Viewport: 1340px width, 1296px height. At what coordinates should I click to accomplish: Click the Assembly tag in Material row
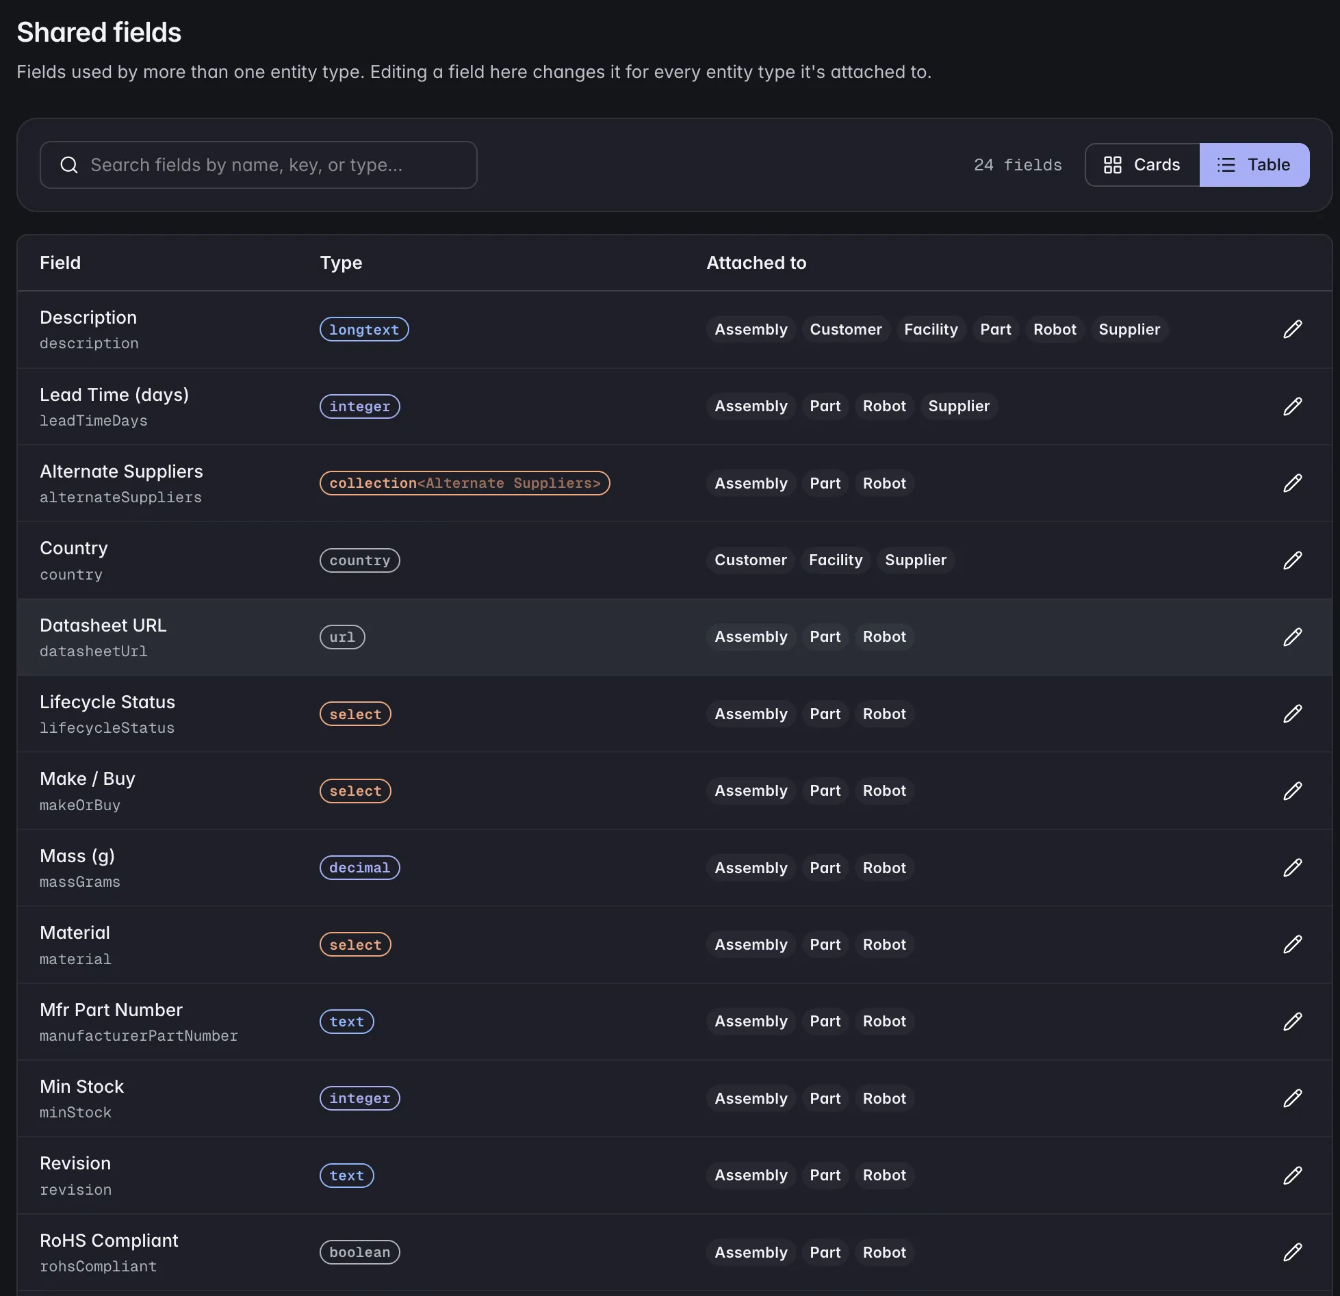tap(751, 944)
